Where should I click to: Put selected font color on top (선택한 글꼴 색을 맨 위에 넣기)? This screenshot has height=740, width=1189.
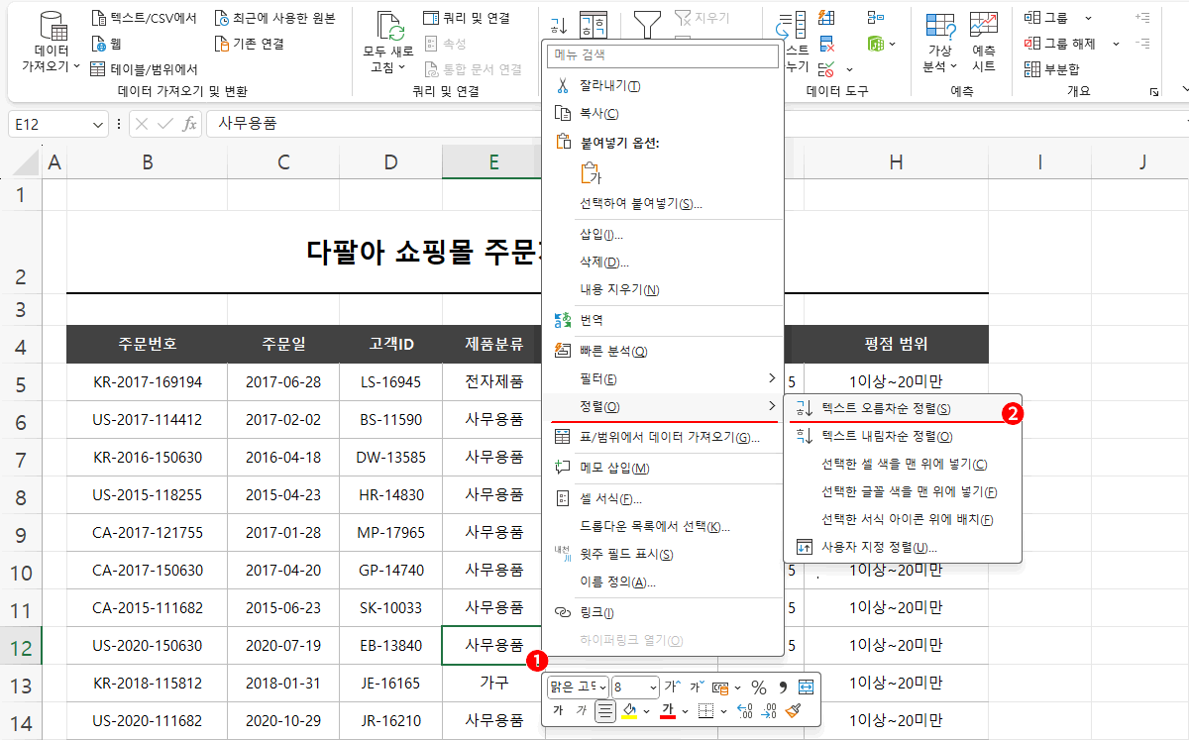903,491
